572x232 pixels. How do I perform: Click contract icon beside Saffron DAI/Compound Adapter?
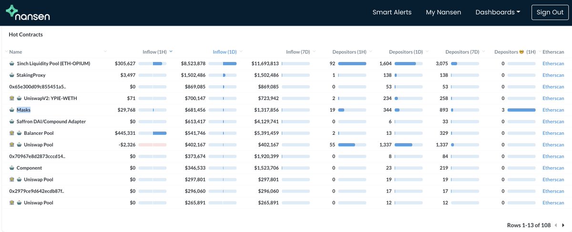[x=12, y=121]
